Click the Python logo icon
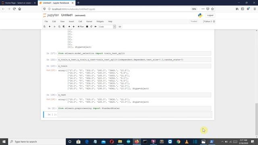Viewport: 258px width, 145px height. tap(200, 15)
